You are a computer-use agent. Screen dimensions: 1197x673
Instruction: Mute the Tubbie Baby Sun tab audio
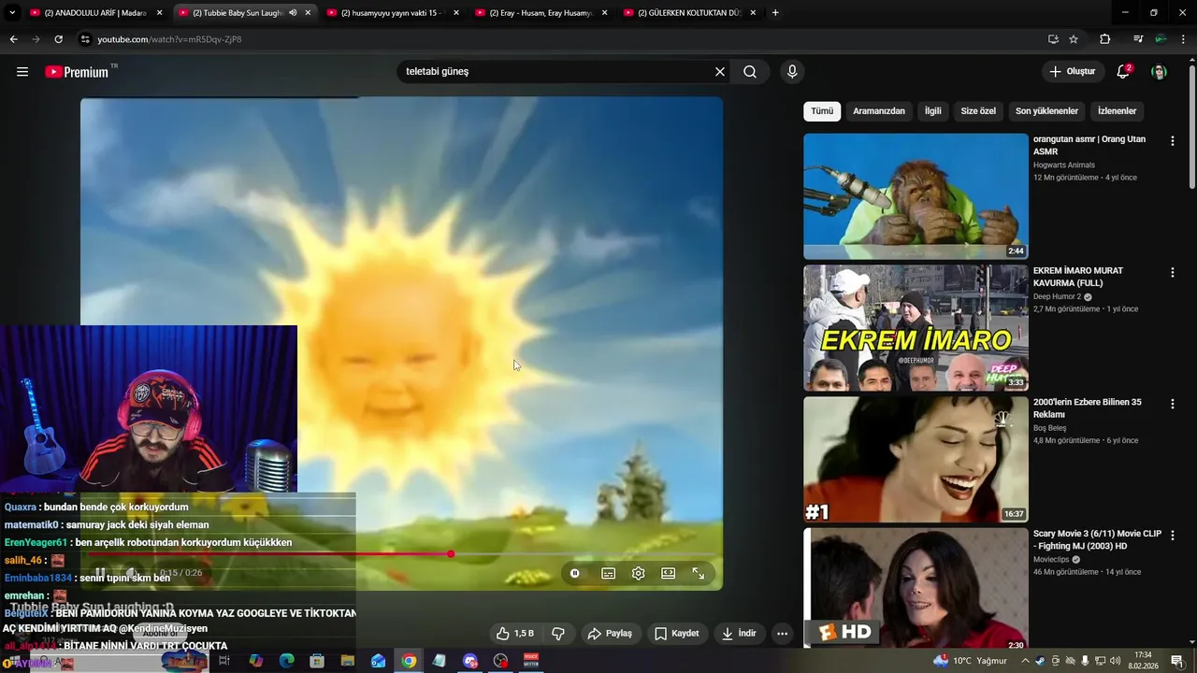(x=293, y=13)
